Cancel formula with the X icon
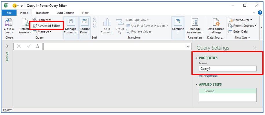The width and height of the screenshot is (265, 115). pos(19,46)
